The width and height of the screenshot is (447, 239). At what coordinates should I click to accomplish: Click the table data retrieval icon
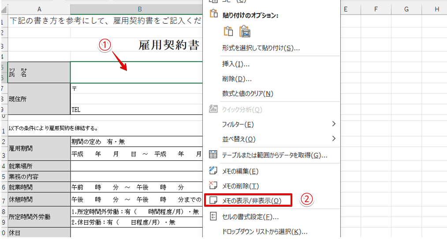coord(213,155)
